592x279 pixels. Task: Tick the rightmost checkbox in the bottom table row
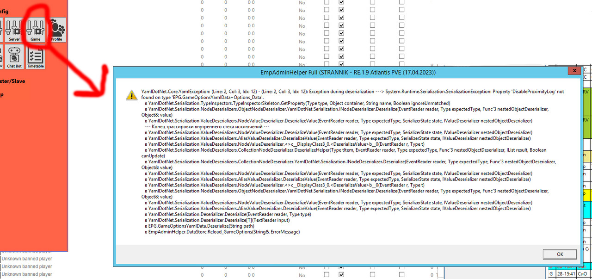pos(401,275)
